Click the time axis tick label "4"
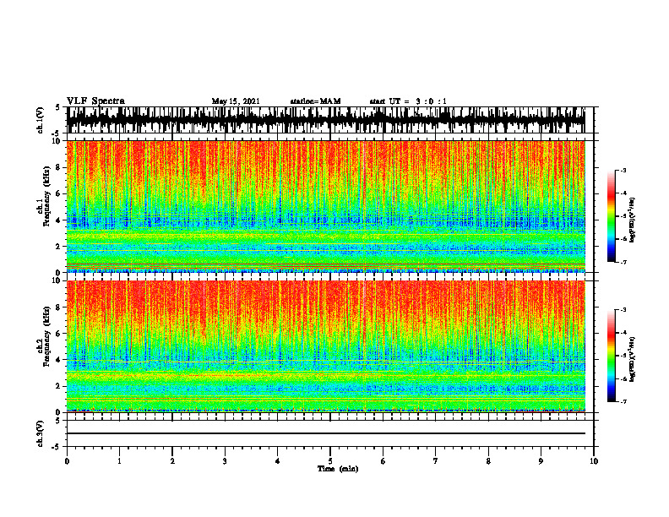669x517 pixels. coord(278,461)
